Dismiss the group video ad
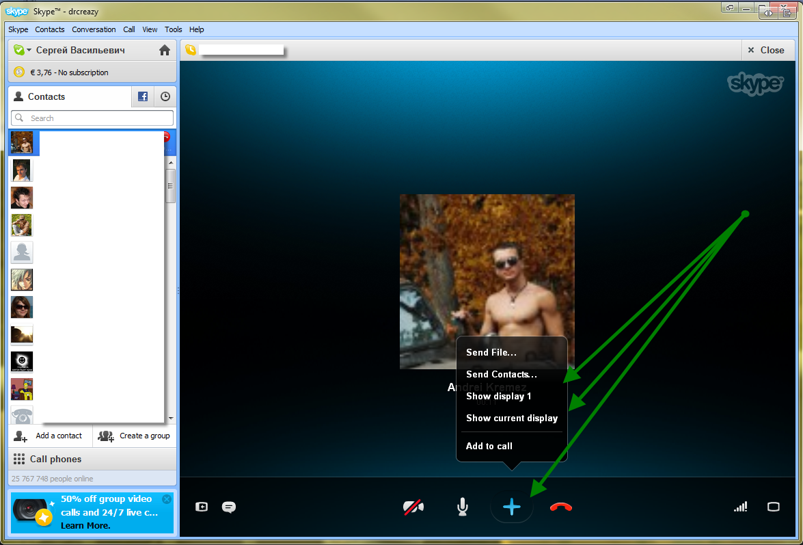803x545 pixels. 167,499
